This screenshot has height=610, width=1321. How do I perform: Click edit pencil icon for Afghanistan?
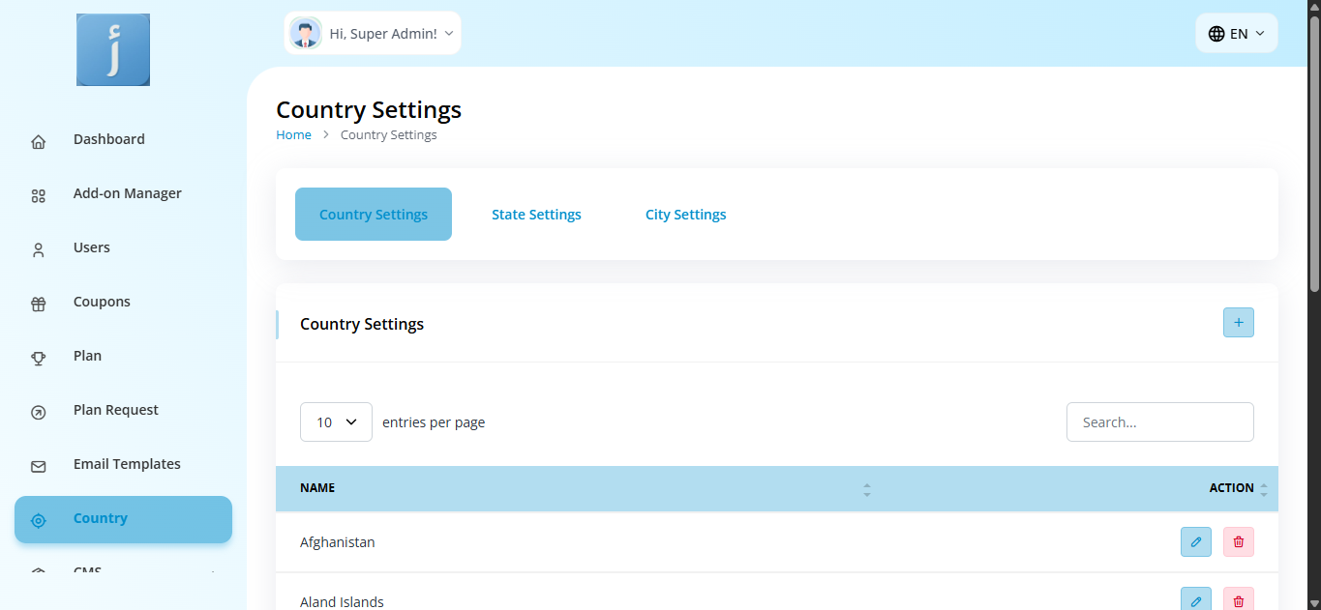point(1195,542)
